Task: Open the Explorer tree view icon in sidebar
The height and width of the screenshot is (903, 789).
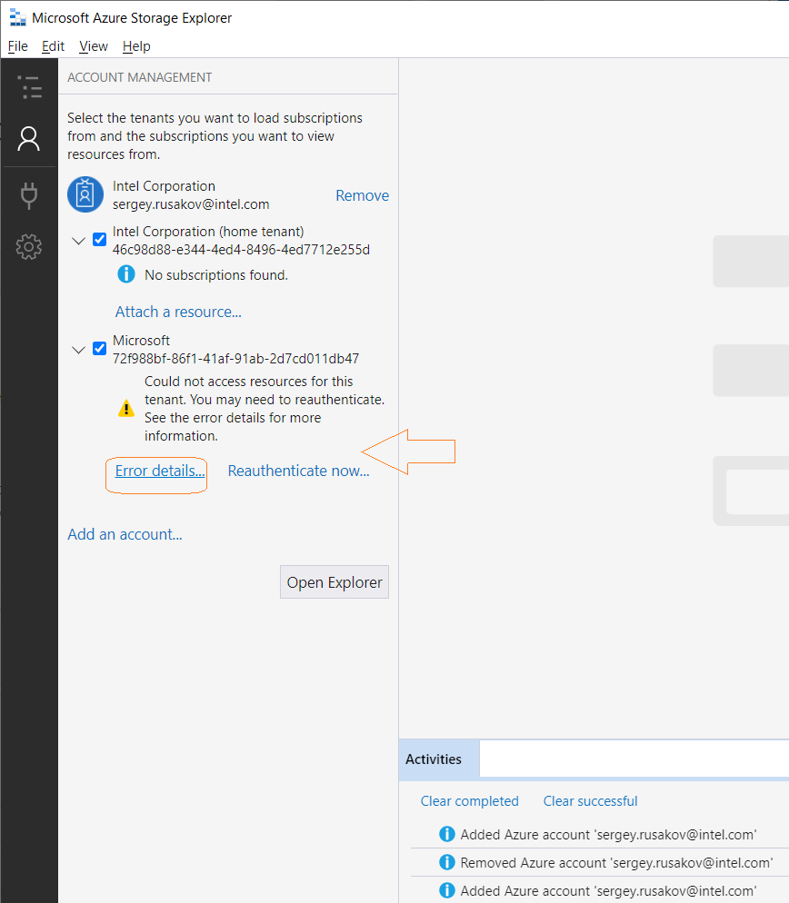Action: coord(29,87)
